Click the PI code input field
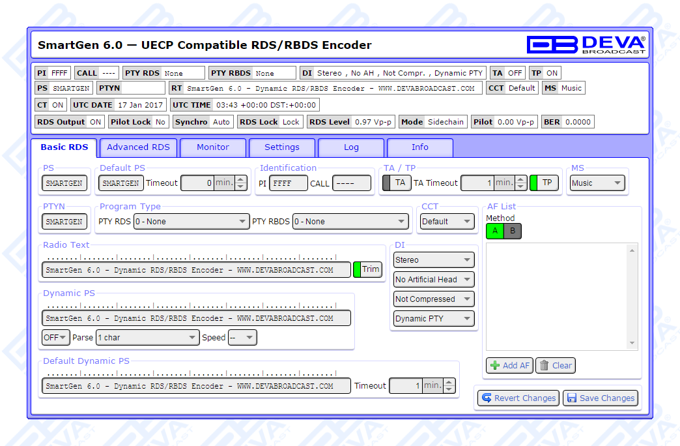 pos(288,183)
